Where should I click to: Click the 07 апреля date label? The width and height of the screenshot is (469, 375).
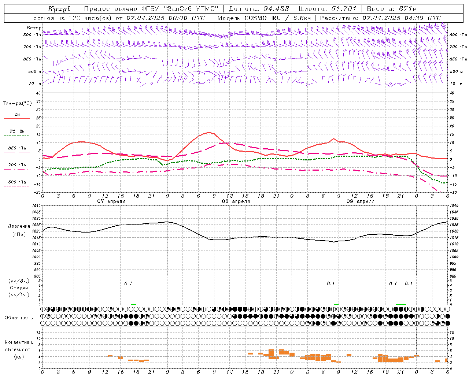[111, 201]
